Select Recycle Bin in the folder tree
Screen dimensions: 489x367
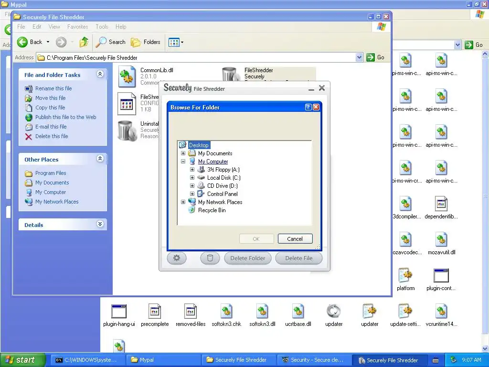point(212,210)
